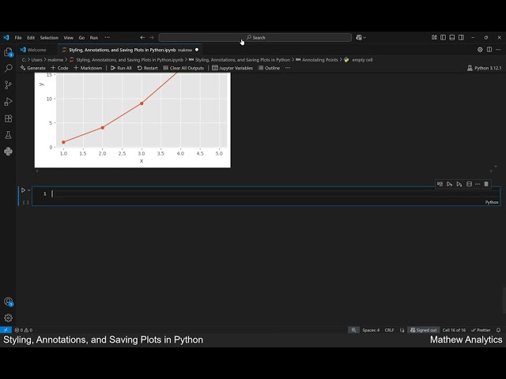Open the Edit menu

[x=31, y=38]
